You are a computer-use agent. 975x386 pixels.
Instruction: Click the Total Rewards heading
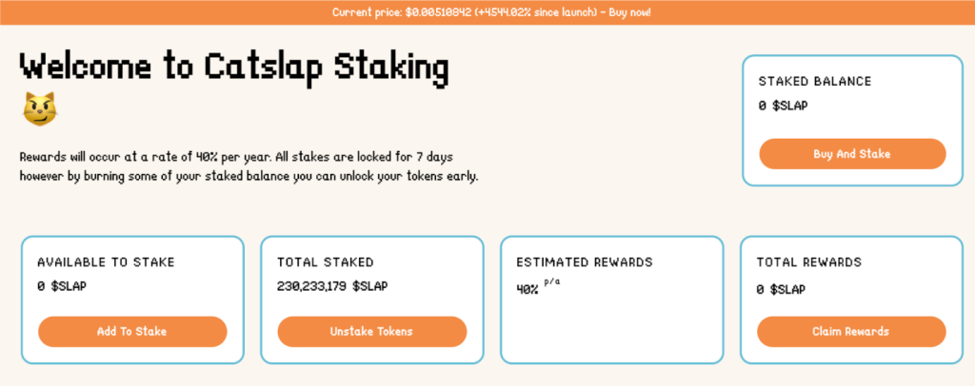point(808,262)
